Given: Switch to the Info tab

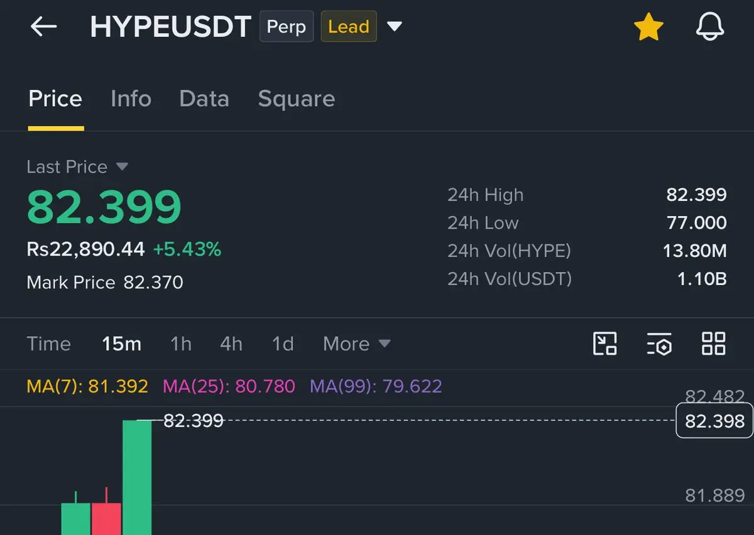Looking at the screenshot, I should pyautogui.click(x=131, y=99).
